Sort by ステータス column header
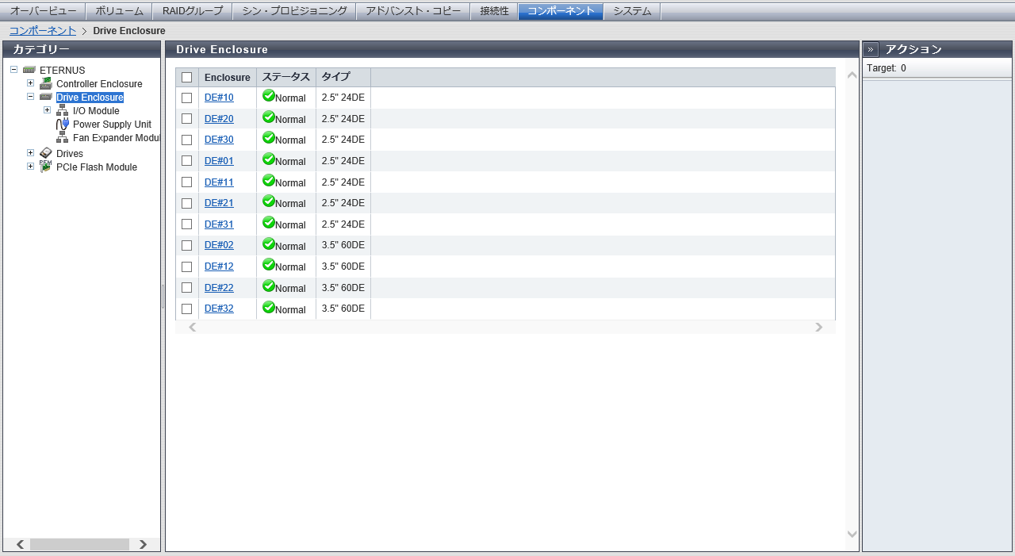1015x556 pixels. pyautogui.click(x=285, y=77)
